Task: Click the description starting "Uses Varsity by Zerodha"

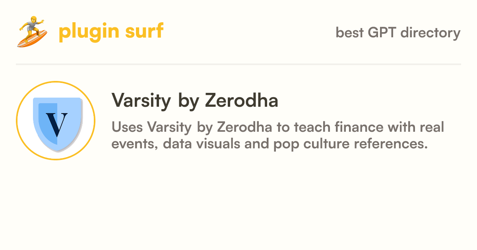Action: [x=278, y=136]
